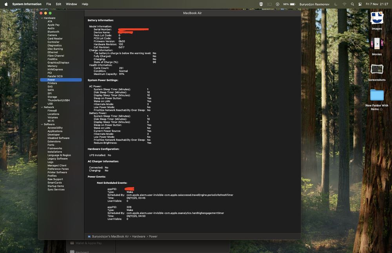Image resolution: width=392 pixels, height=253 pixels.
Task: Select Memory in the sidebar
Action: pyautogui.click(x=52, y=66)
